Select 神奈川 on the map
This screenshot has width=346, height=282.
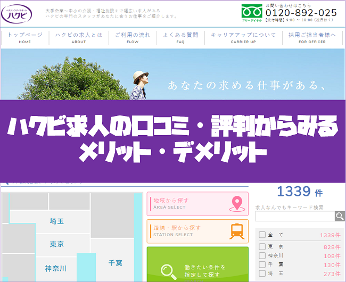pos(55,269)
